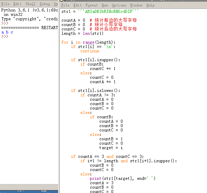
Task: Open the Edit menu of the Python shell
Action: [x=17, y=4]
